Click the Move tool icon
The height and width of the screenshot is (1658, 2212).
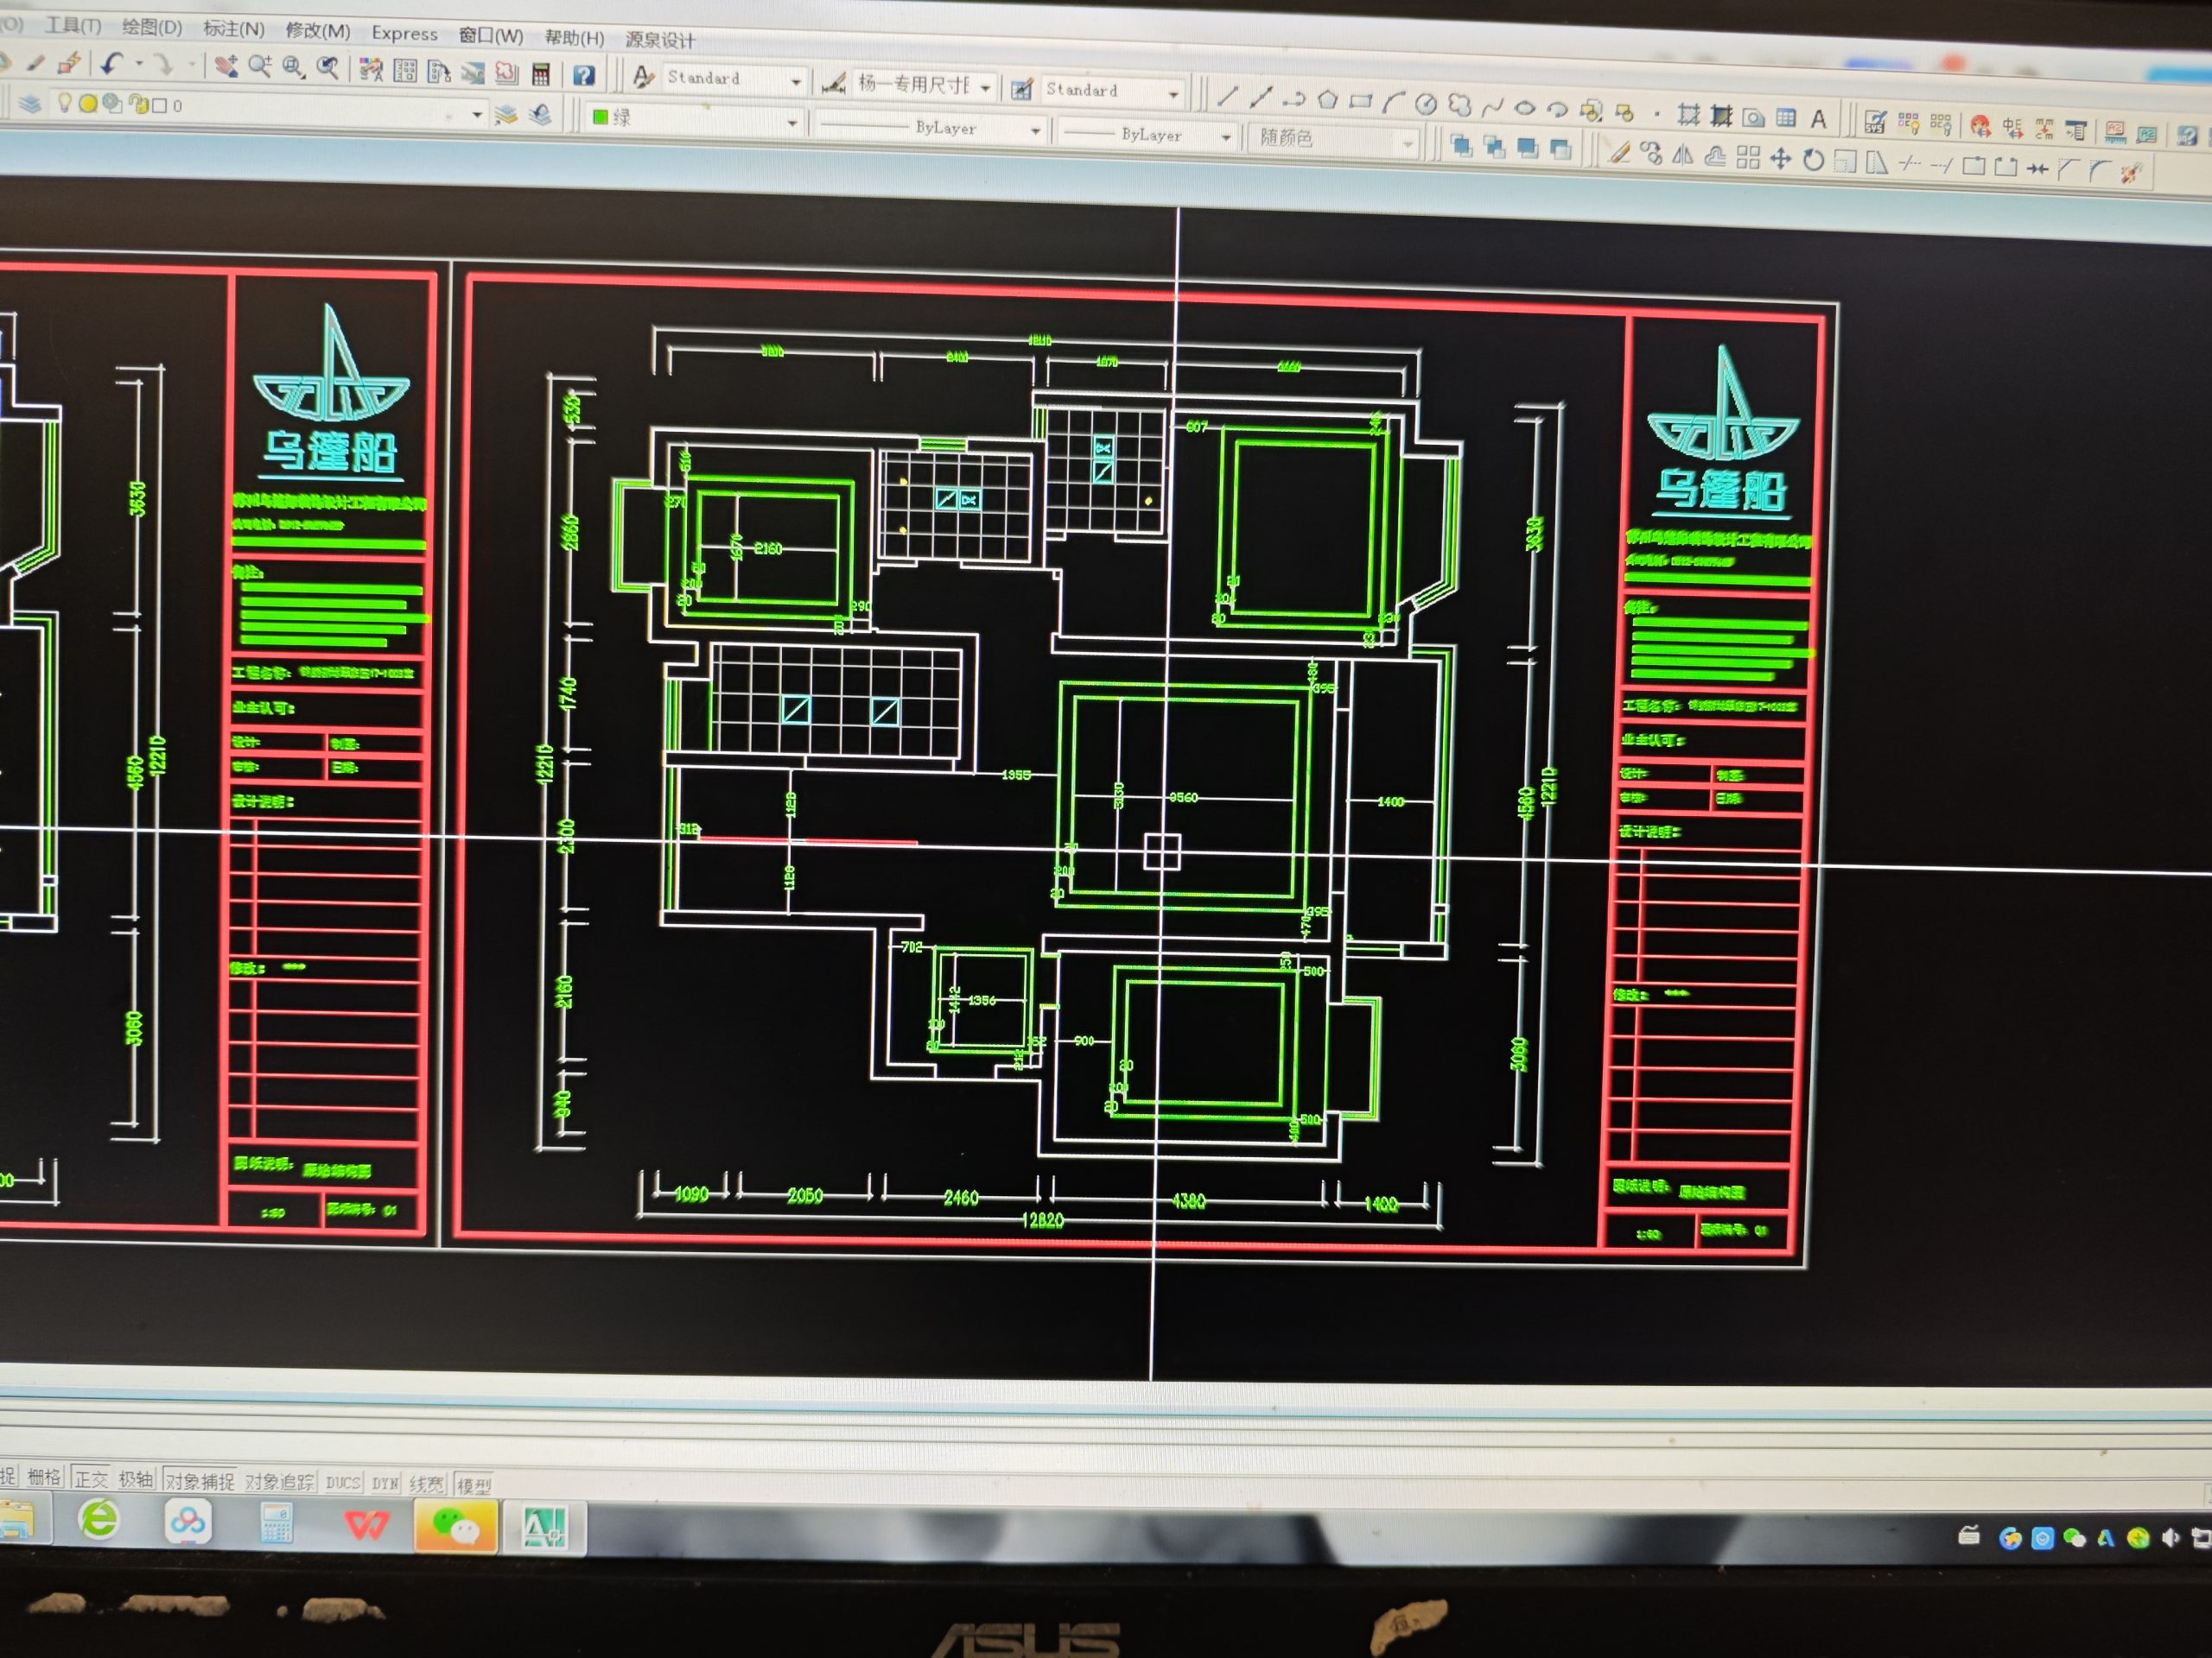(1780, 159)
